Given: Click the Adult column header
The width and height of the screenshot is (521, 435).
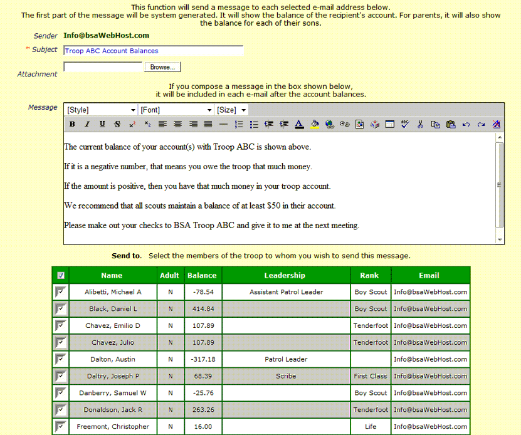Looking at the screenshot, I should 170,276.
